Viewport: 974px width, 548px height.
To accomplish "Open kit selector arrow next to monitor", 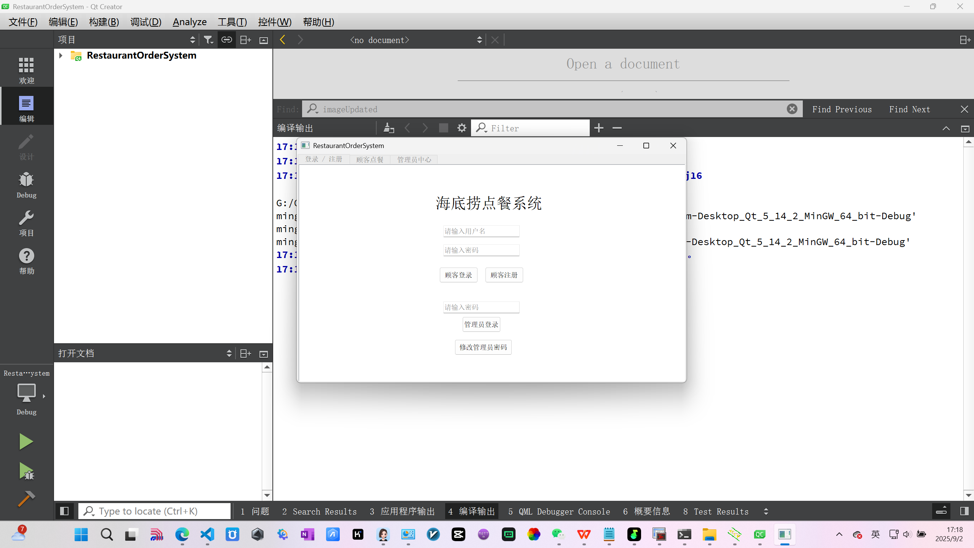I will [44, 396].
